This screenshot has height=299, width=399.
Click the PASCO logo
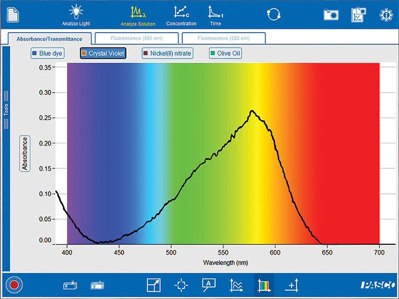click(x=377, y=285)
